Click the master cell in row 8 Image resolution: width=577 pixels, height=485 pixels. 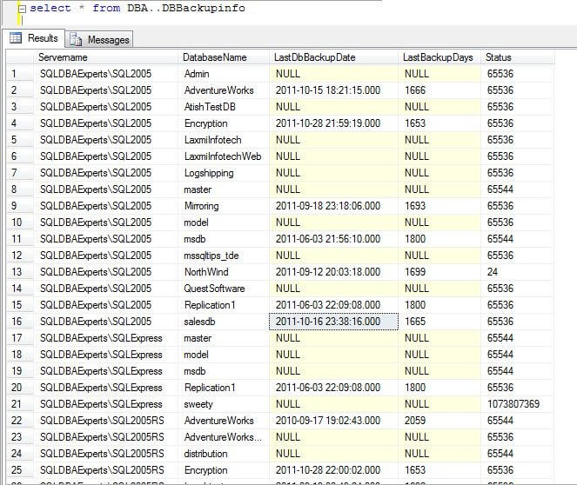(224, 189)
